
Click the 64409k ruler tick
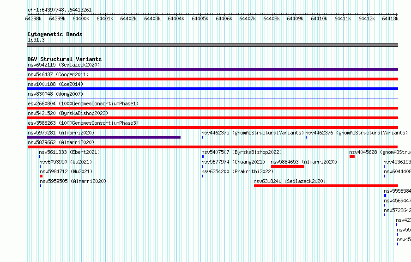295,18
